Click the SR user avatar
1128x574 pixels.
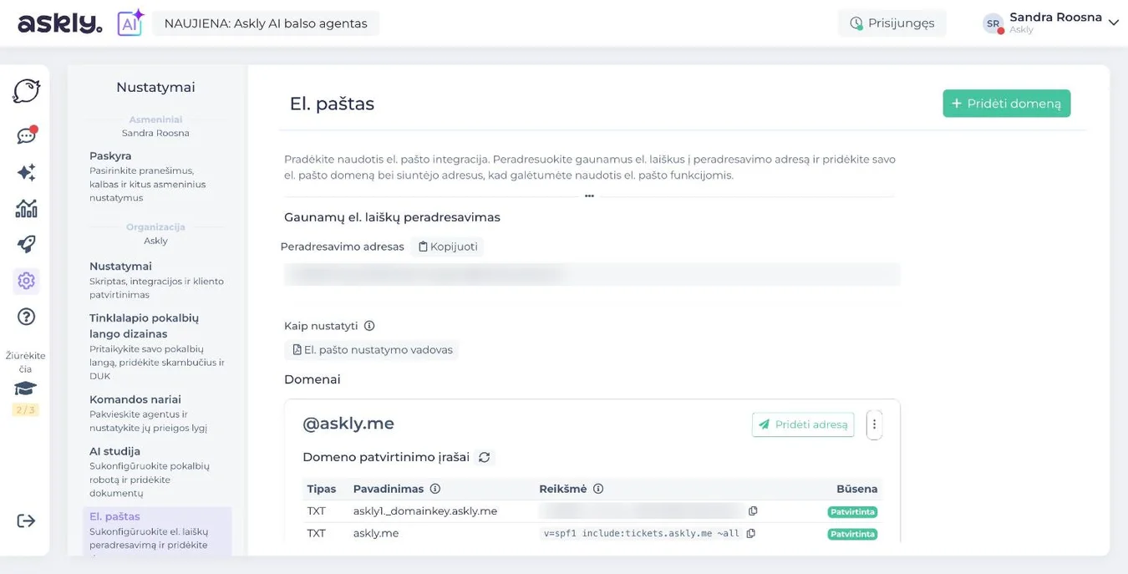coord(993,23)
